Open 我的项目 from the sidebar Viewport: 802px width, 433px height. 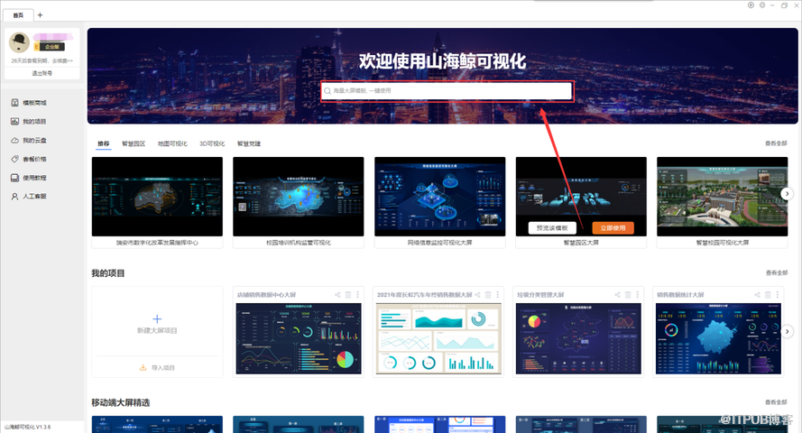click(34, 122)
